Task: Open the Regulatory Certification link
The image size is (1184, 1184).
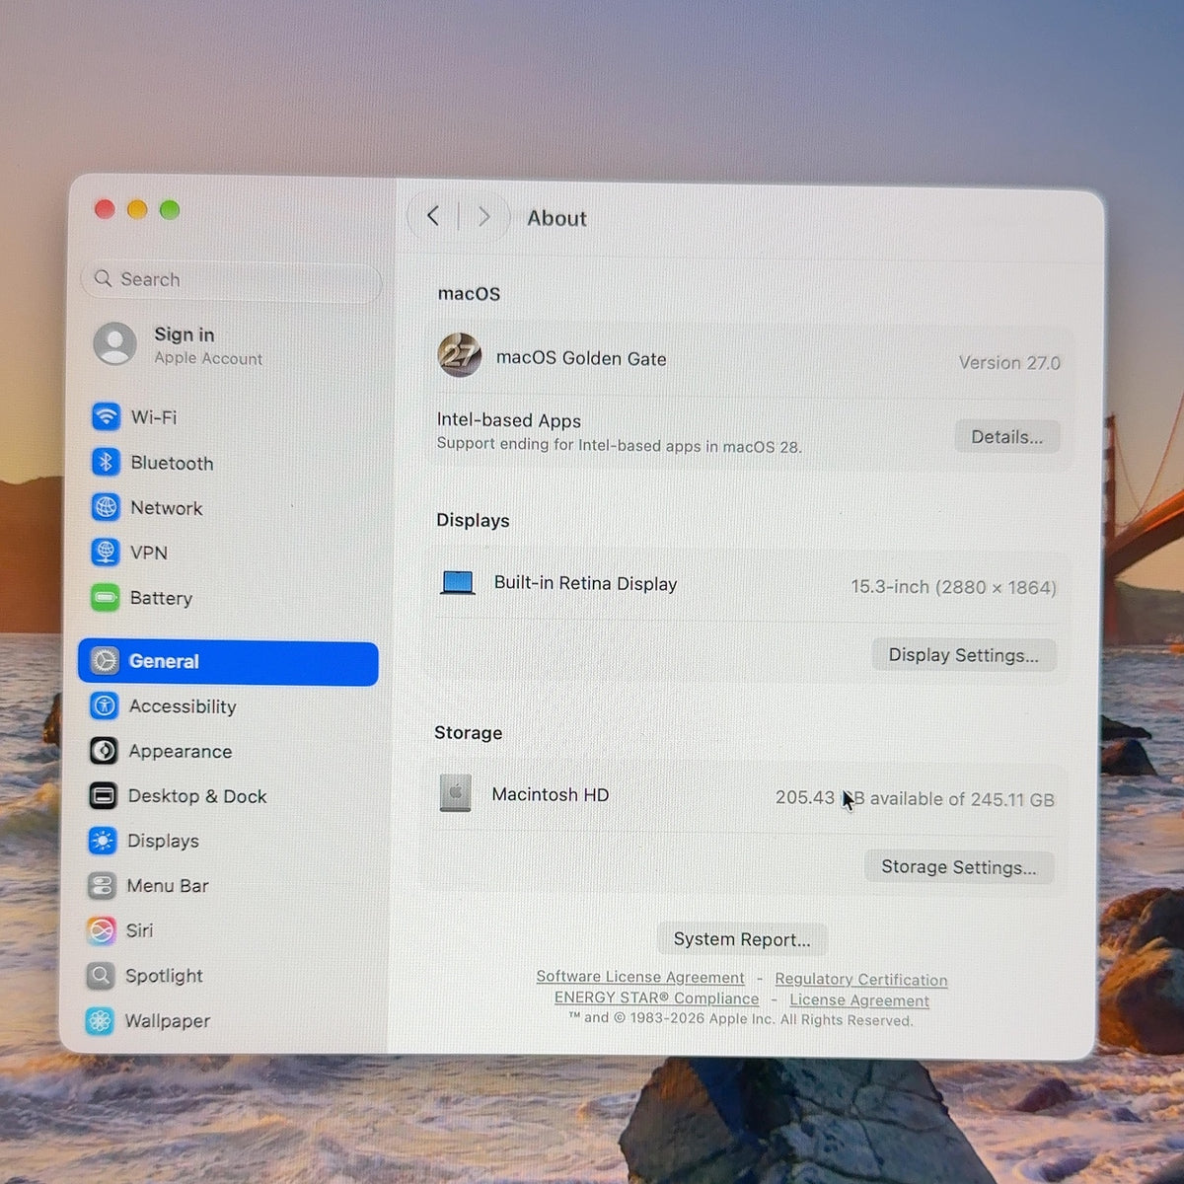Action: [860, 979]
